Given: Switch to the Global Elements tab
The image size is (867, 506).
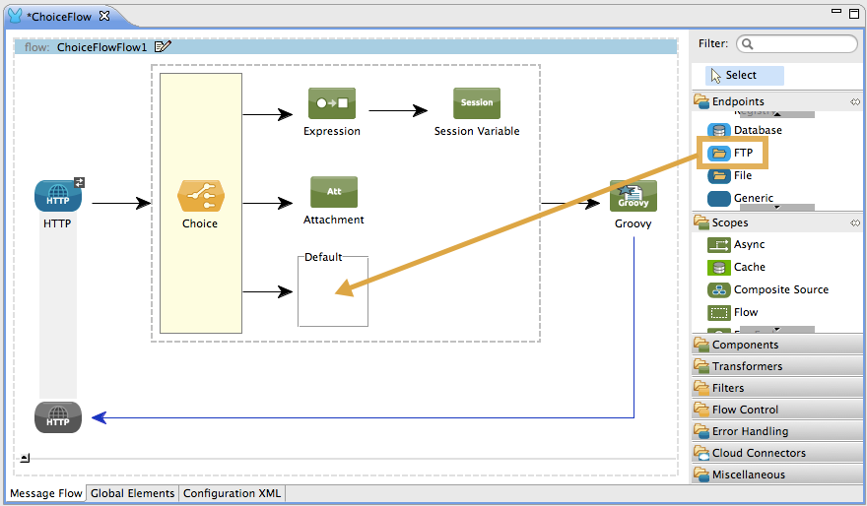Looking at the screenshot, I should tap(132, 493).
